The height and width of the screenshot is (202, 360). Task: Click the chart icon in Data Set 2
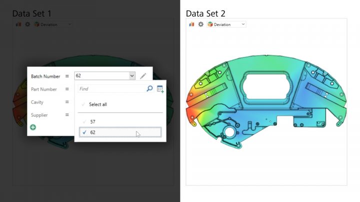[191, 24]
